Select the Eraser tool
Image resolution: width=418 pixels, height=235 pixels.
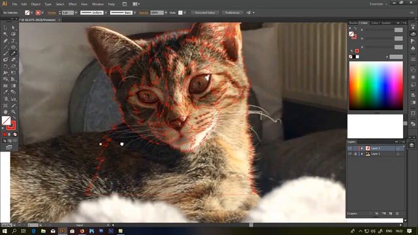point(13,59)
